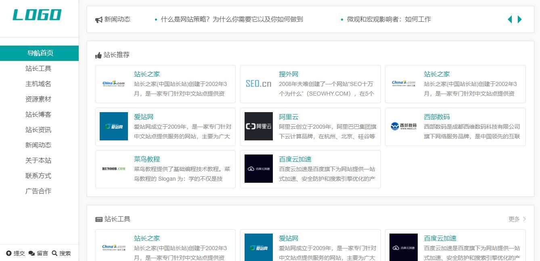Click the 菜鸟教程 card title

tap(147, 159)
